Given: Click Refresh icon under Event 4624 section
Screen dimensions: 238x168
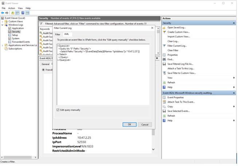Looking at the screenshot, I should (164, 116).
